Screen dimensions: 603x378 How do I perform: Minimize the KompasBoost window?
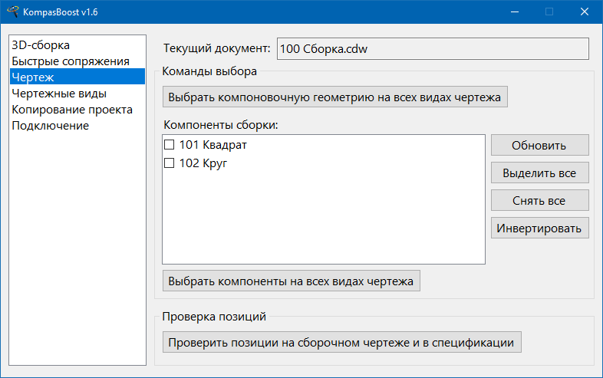(x=513, y=12)
